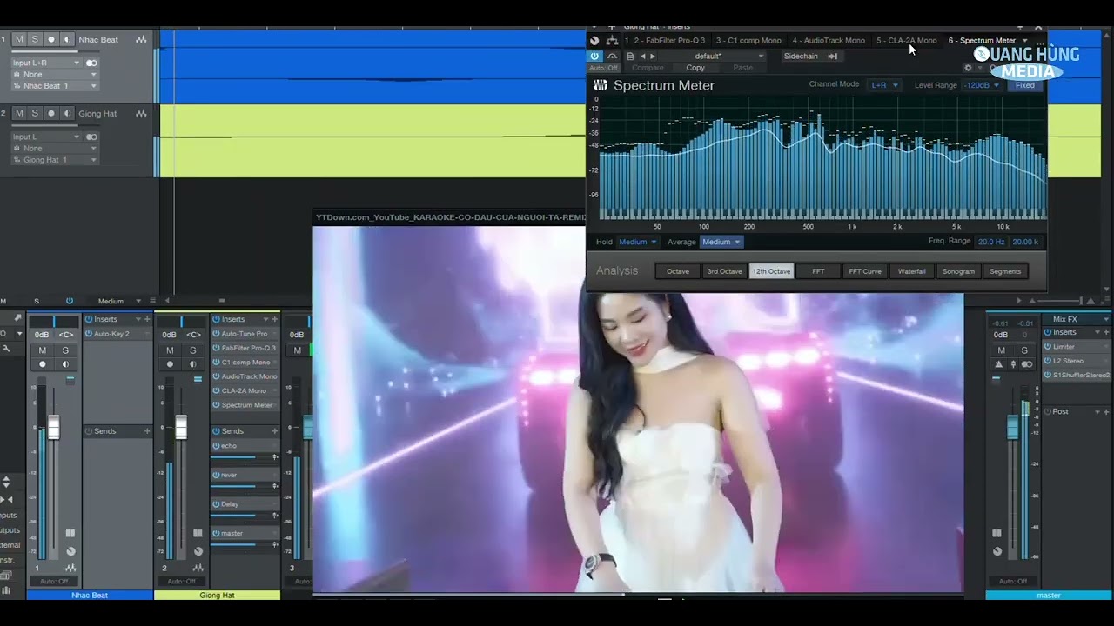Select the Spectrum Meter insert tab
The width and height of the screenshot is (1114, 626).
pos(982,41)
